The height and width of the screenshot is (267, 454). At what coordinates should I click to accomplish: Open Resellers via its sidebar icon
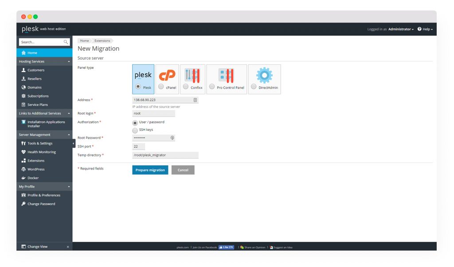23,79
